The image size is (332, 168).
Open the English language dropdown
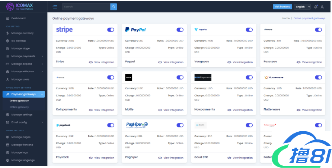[x=302, y=7]
